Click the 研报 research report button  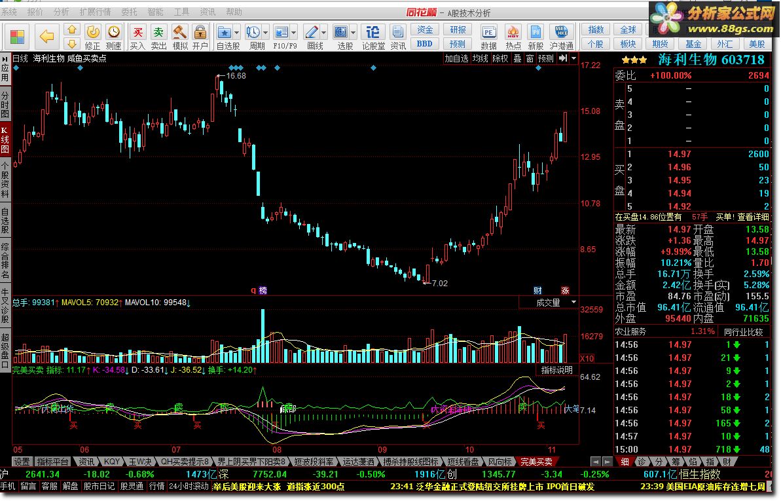click(458, 30)
